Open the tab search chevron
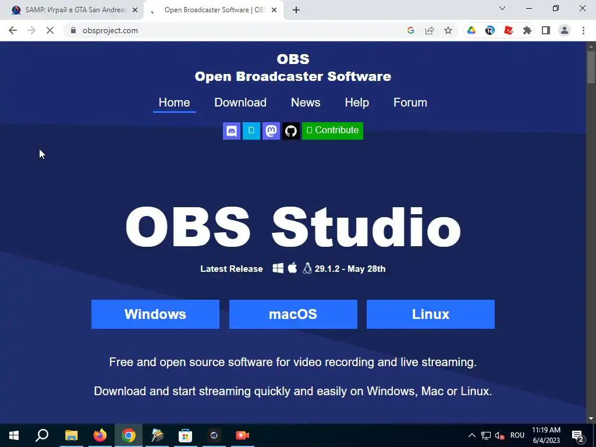Screen dimensions: 596x447 tap(502, 8)
